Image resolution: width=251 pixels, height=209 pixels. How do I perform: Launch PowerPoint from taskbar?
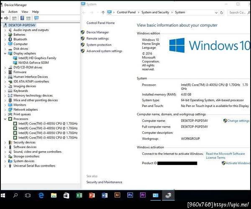click(92, 195)
